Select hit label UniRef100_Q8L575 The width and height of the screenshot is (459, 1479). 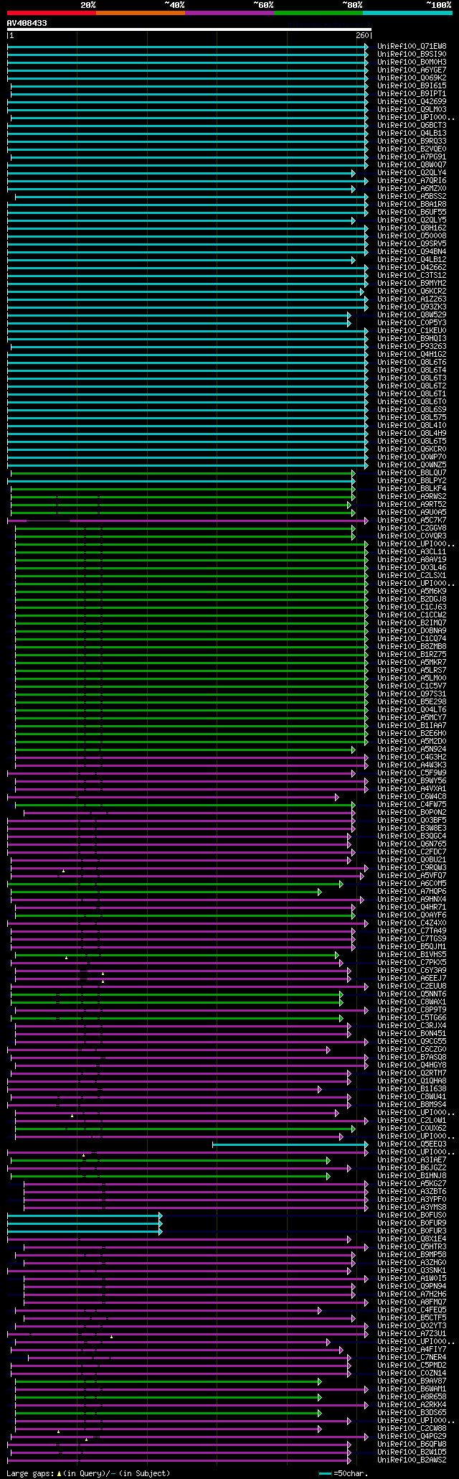(412, 417)
